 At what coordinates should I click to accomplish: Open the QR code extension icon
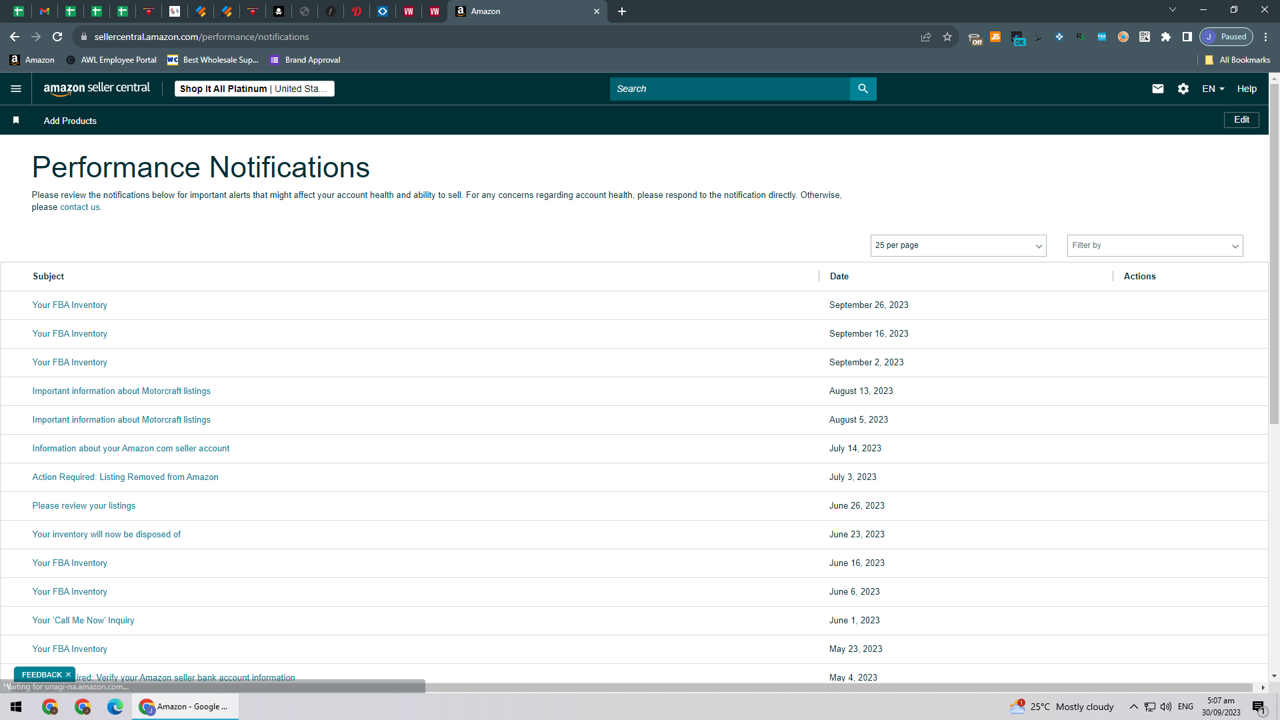point(1145,37)
